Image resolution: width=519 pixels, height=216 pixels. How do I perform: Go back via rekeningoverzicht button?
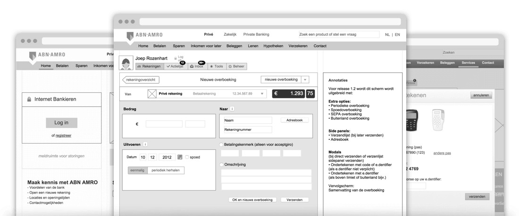141,80
